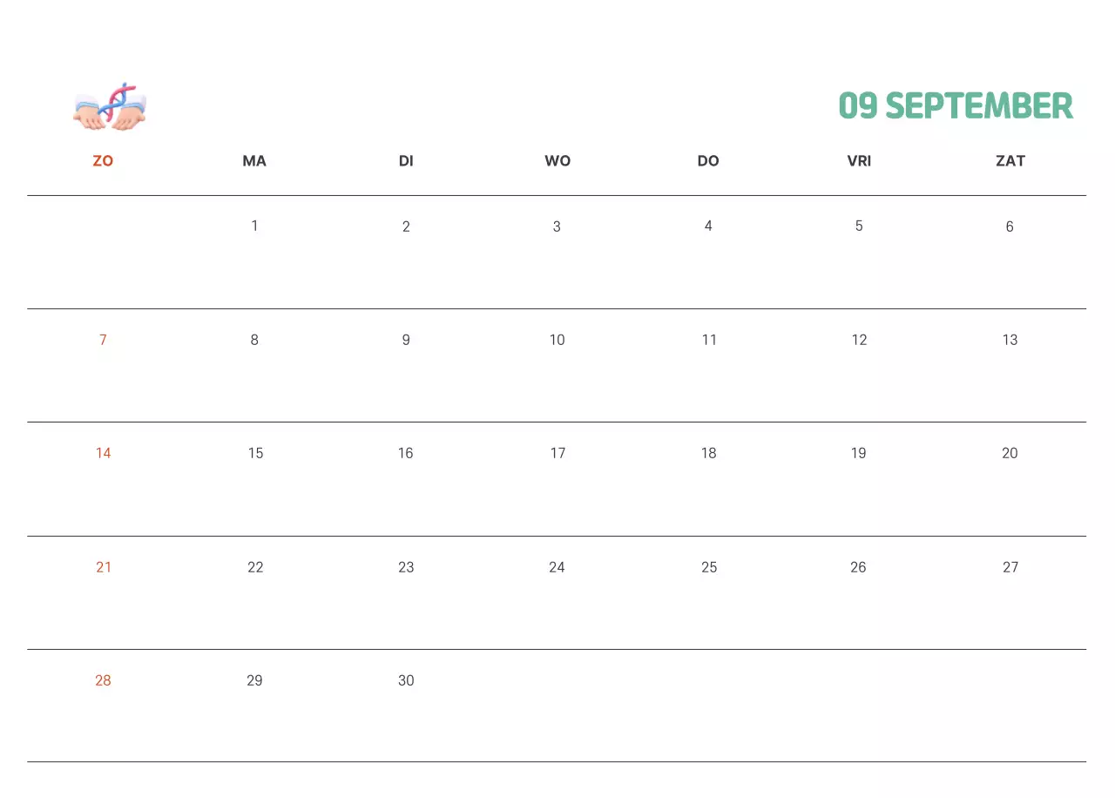The image size is (1115, 798).
Task: Select the 09 SEPTEMBER title
Action: coord(956,106)
